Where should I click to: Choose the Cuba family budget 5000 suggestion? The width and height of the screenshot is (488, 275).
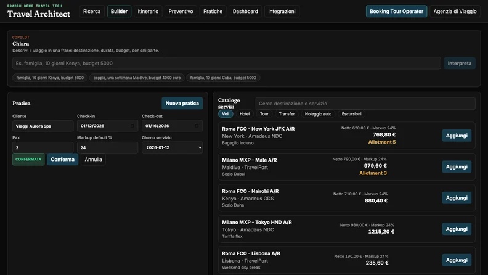223,78
